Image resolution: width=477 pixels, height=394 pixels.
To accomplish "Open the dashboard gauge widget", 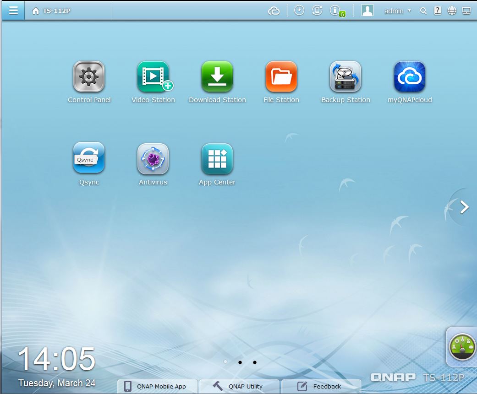I will click(x=462, y=346).
